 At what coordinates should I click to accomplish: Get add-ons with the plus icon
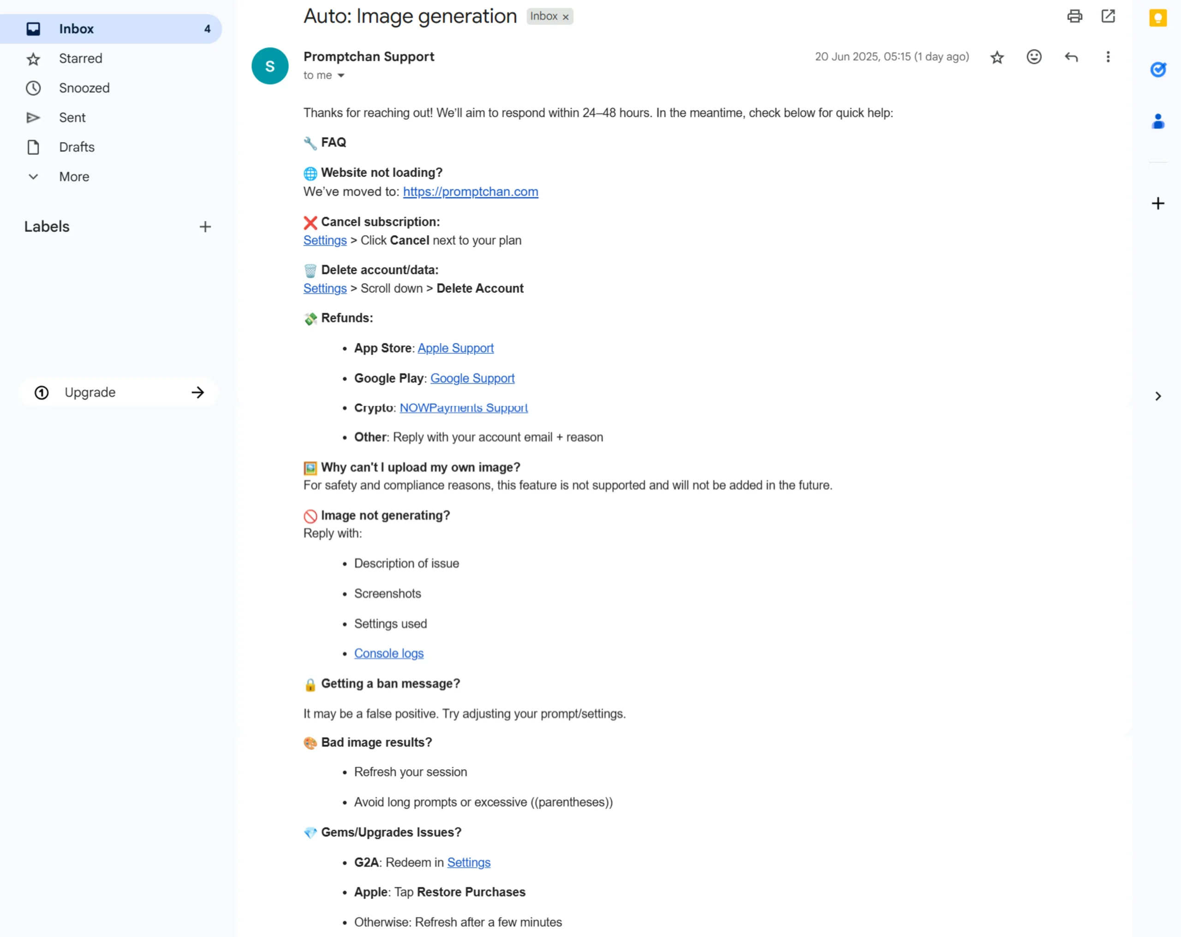tap(1157, 204)
